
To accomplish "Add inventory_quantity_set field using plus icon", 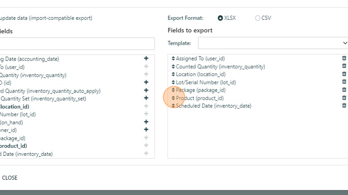I will coord(146,98).
